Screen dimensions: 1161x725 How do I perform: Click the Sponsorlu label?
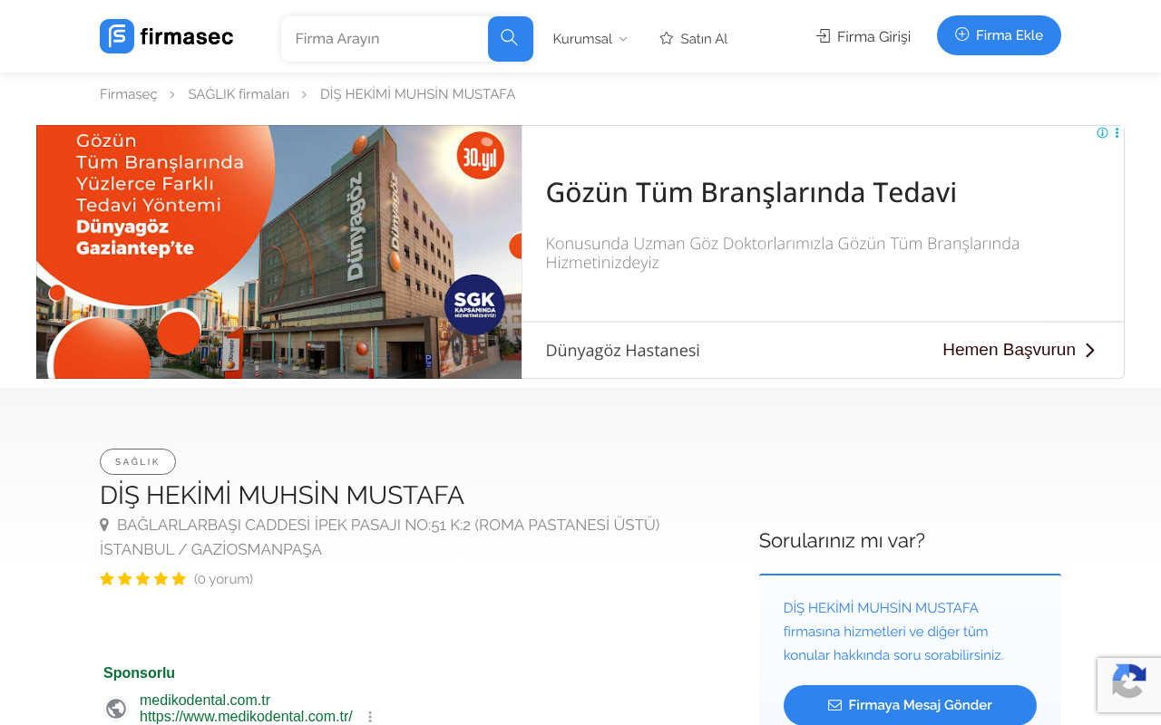click(x=139, y=673)
